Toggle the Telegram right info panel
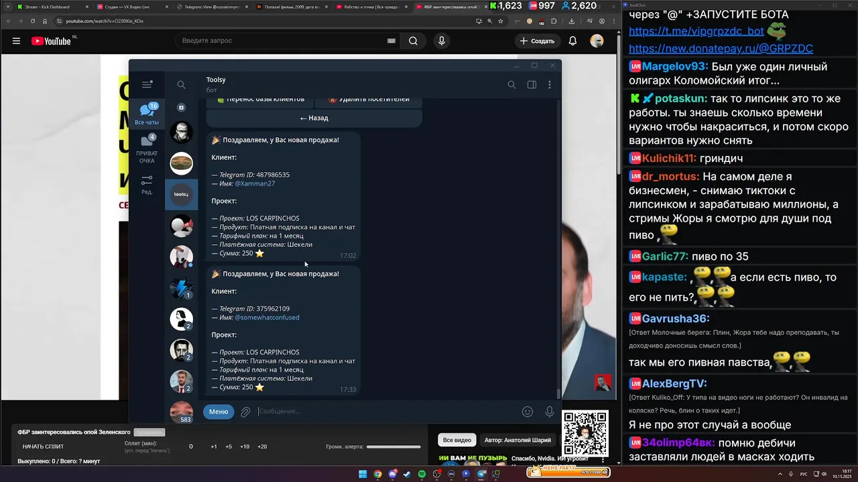The width and height of the screenshot is (858, 482). click(x=532, y=84)
